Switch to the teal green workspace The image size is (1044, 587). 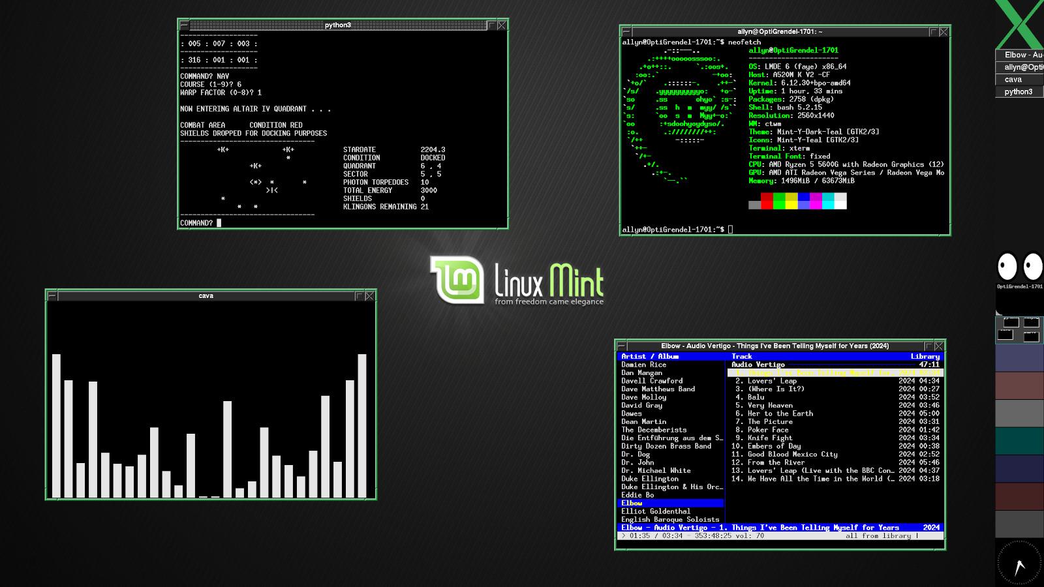(1019, 442)
